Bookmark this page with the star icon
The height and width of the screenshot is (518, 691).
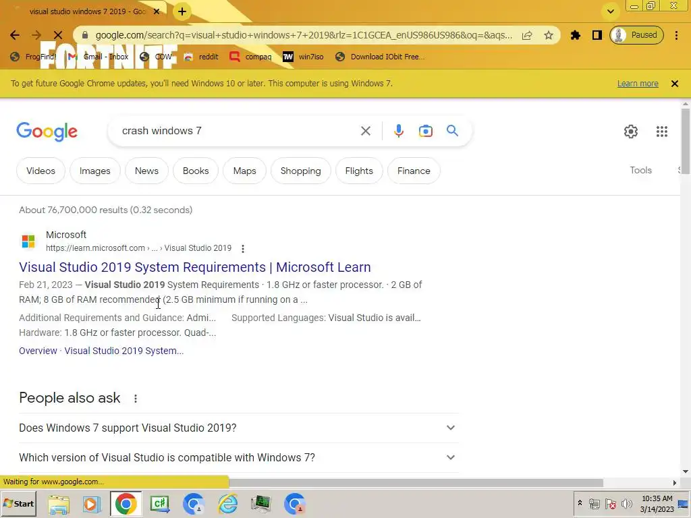[x=548, y=35]
